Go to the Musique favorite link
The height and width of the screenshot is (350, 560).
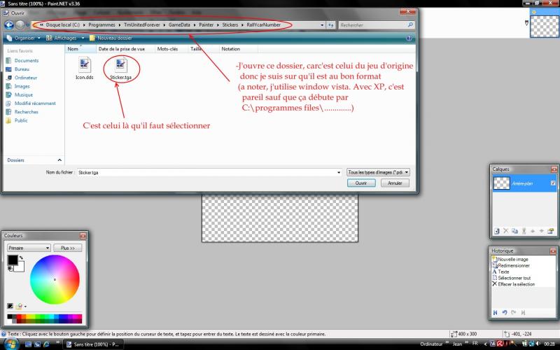pos(24,95)
